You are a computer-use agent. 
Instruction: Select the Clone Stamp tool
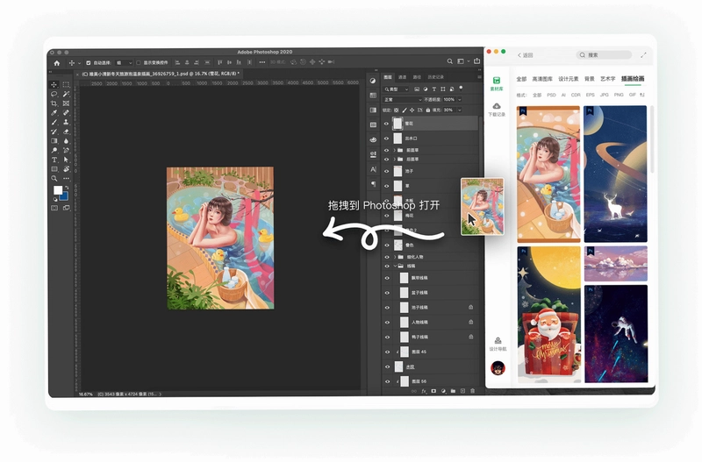point(67,122)
